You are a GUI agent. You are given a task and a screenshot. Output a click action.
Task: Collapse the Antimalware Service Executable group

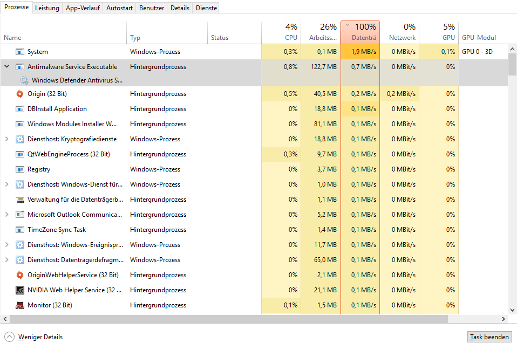[6, 66]
